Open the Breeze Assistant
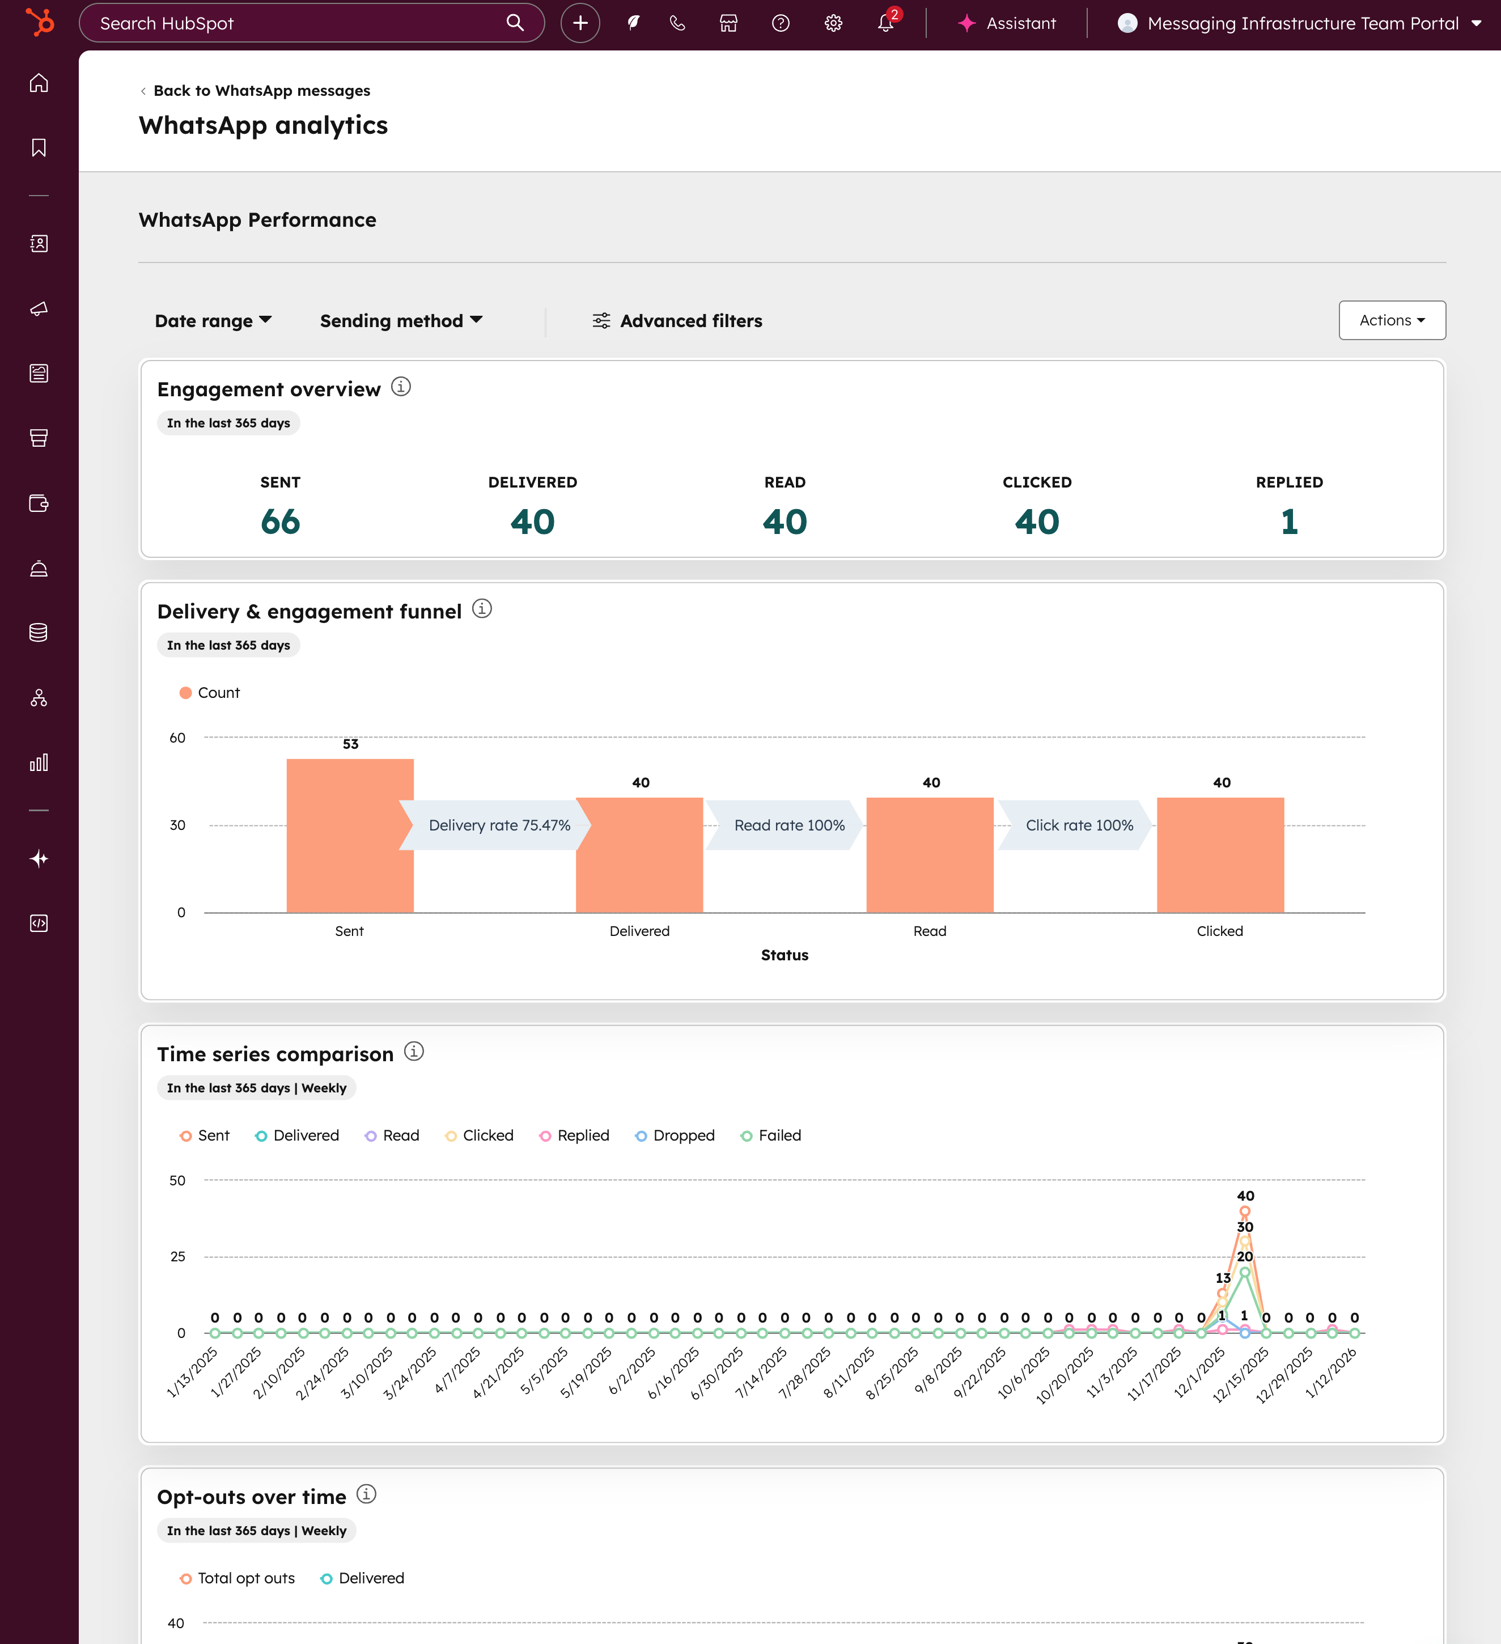The width and height of the screenshot is (1501, 1644). (1007, 23)
